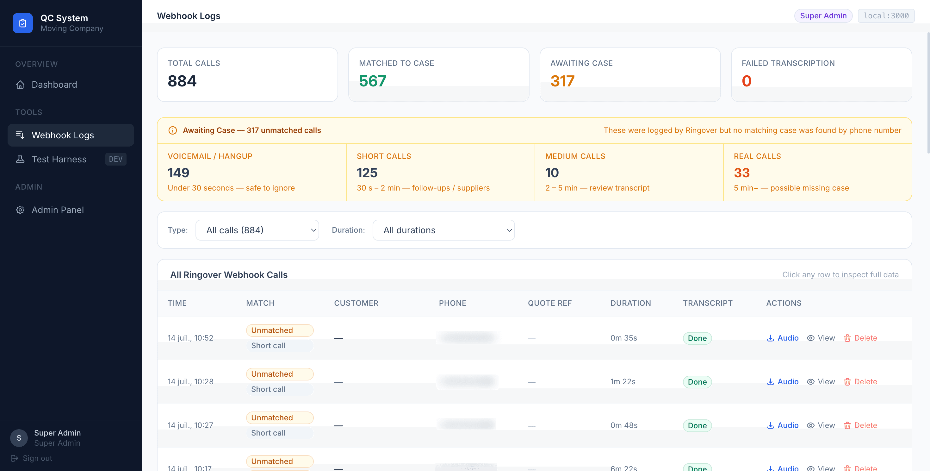This screenshot has width=930, height=471.
Task: Click the Awaiting Case 317 card
Action: point(630,75)
